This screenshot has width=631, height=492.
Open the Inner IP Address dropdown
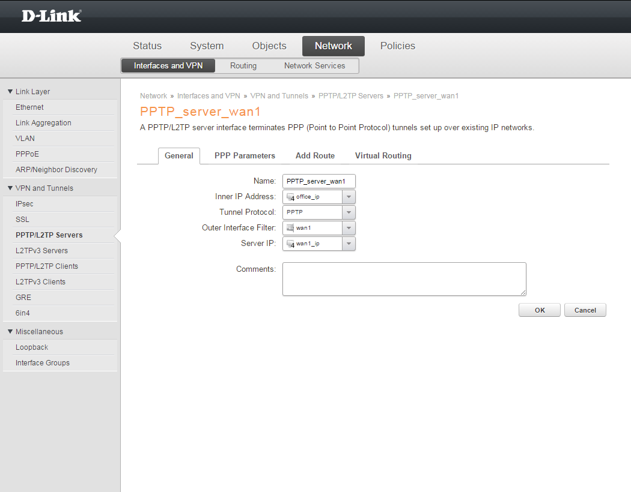(x=349, y=197)
